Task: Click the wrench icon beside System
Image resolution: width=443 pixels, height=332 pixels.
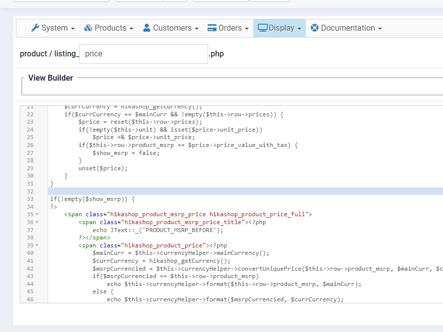Action: [35, 28]
